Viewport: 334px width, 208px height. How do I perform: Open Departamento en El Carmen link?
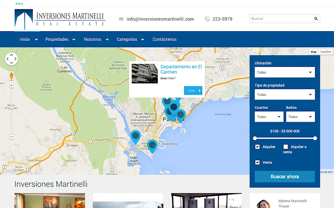tap(181, 69)
